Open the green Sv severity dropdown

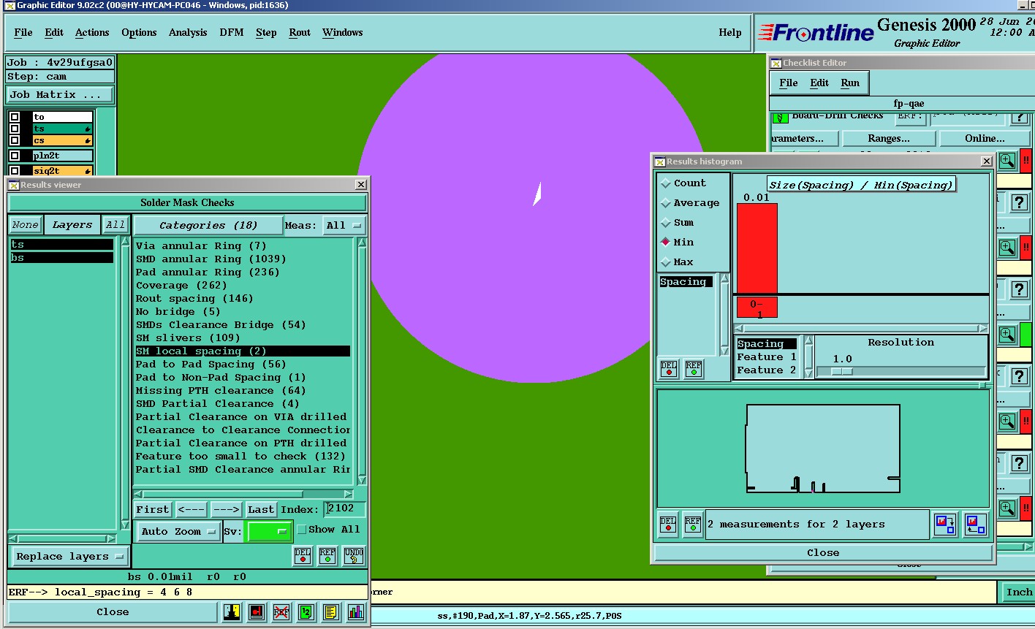(270, 531)
